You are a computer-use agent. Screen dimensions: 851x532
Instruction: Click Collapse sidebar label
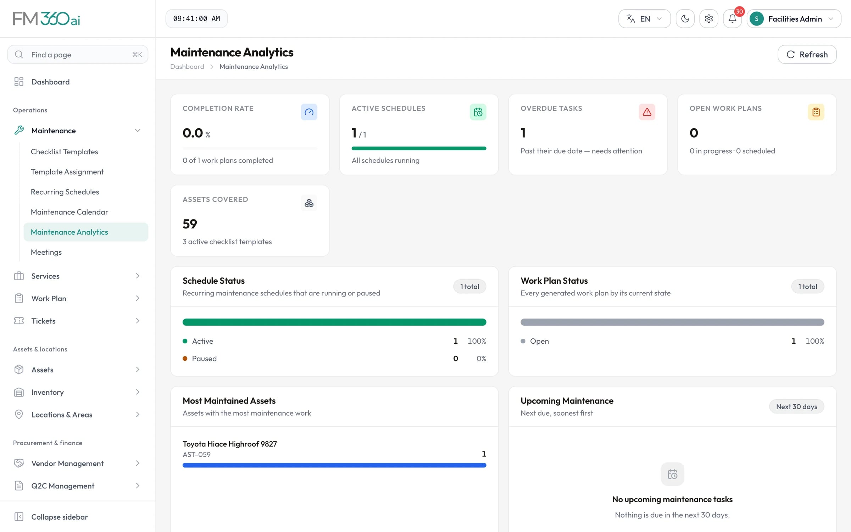point(60,517)
